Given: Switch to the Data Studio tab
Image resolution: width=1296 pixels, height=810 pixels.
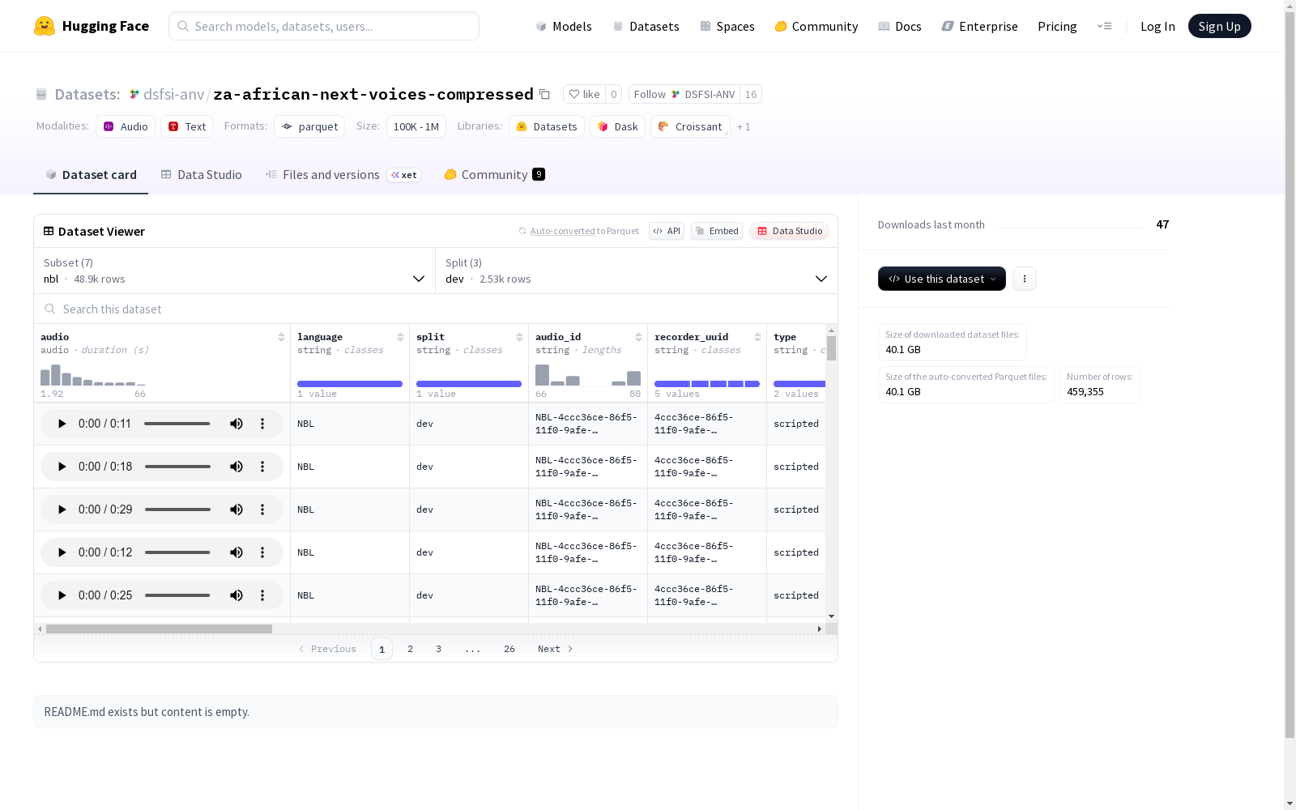Looking at the screenshot, I should (202, 175).
